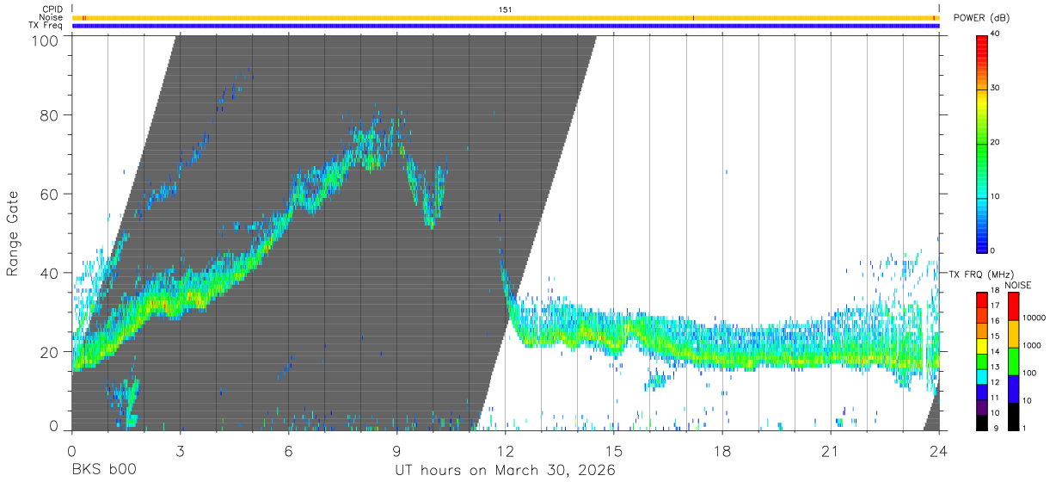Image resolution: width=1056 pixels, height=488 pixels.
Task: Click the TX FRQ (MHz) color scale
Action: (x=981, y=361)
